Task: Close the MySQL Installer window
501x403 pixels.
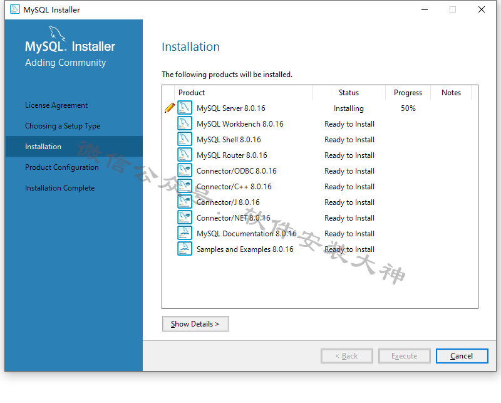Action: tap(482, 9)
